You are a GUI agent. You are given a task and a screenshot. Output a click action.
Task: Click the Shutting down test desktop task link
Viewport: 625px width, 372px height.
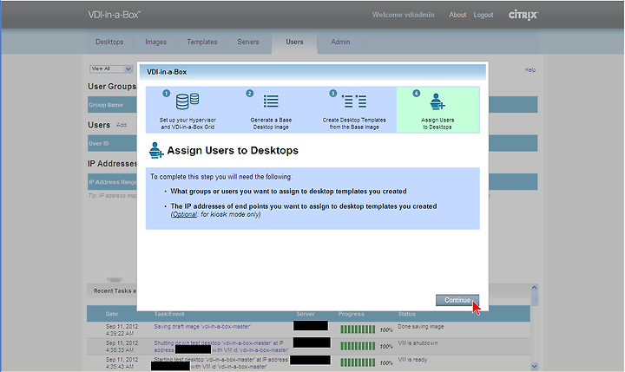pyautogui.click(x=220, y=347)
